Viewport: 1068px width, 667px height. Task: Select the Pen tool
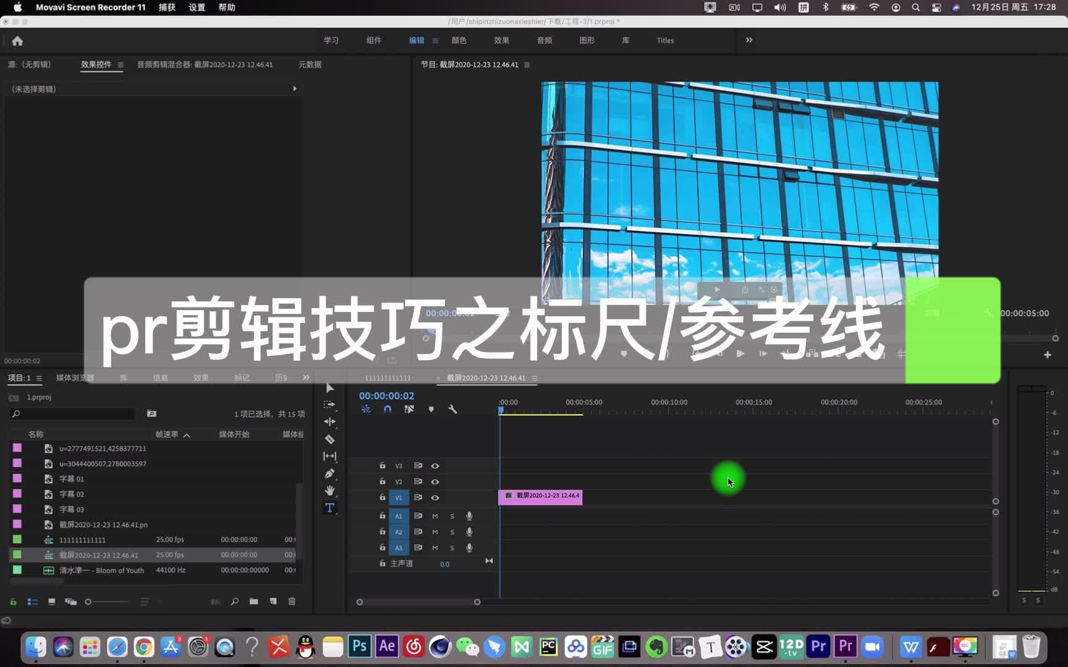(329, 474)
